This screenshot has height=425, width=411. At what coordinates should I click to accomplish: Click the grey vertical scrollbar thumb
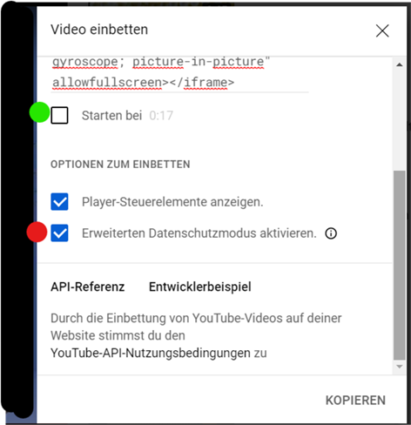[x=400, y=265]
